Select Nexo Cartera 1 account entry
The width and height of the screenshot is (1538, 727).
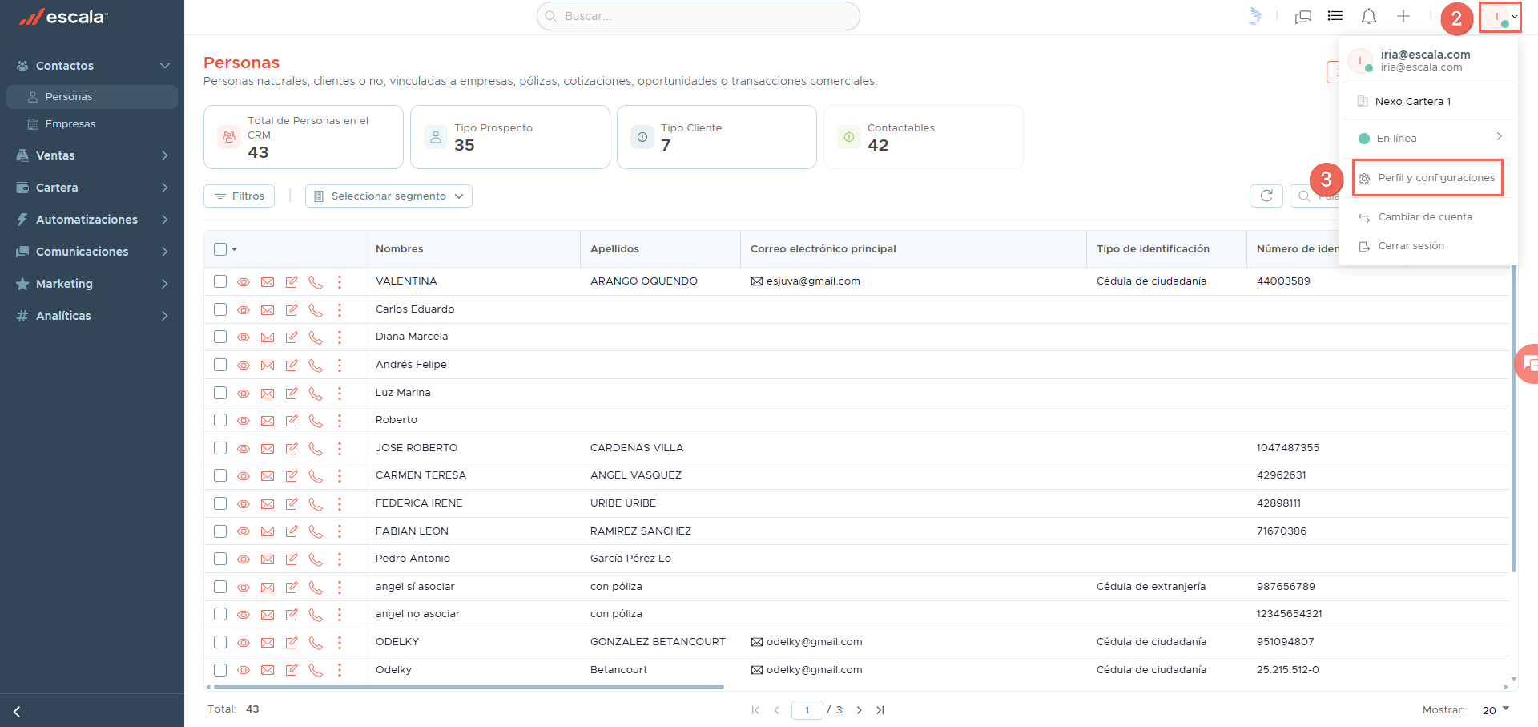coord(1412,102)
